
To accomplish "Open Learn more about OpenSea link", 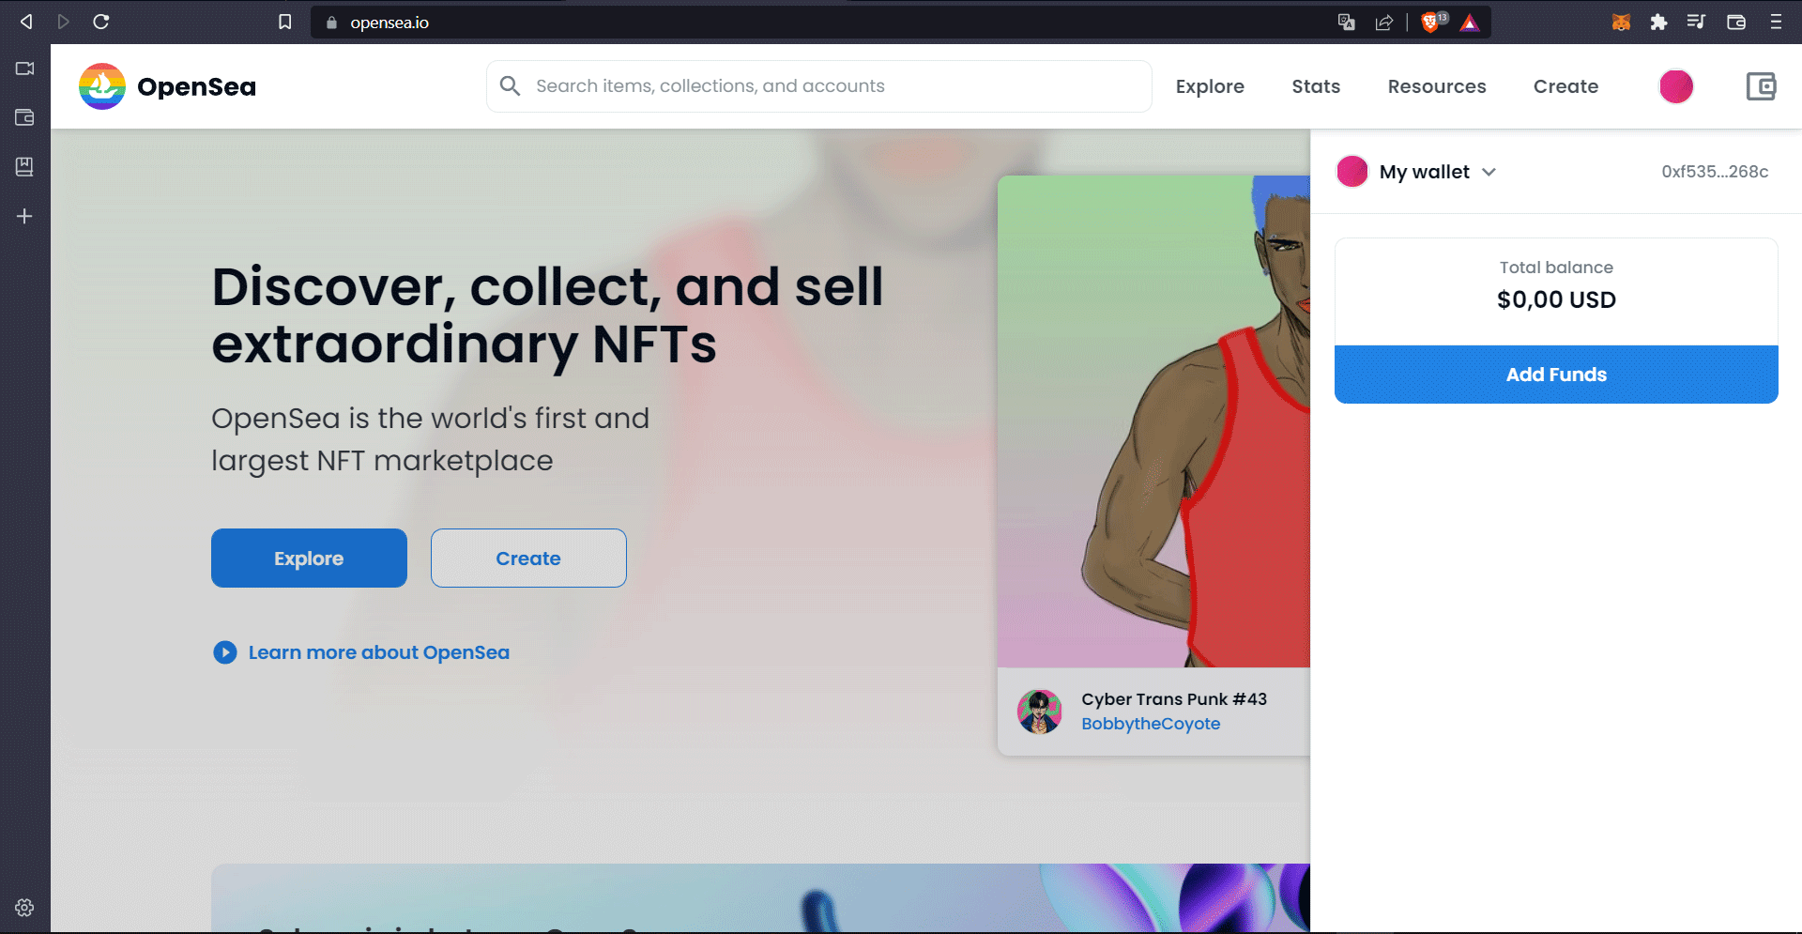I will click(x=379, y=652).
